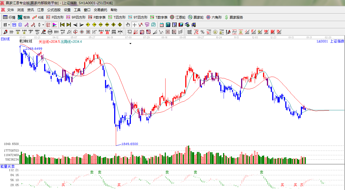Viewport: 345px width, 190px height.
Task: Expand the small black triangle above chart
Action: (130, 44)
